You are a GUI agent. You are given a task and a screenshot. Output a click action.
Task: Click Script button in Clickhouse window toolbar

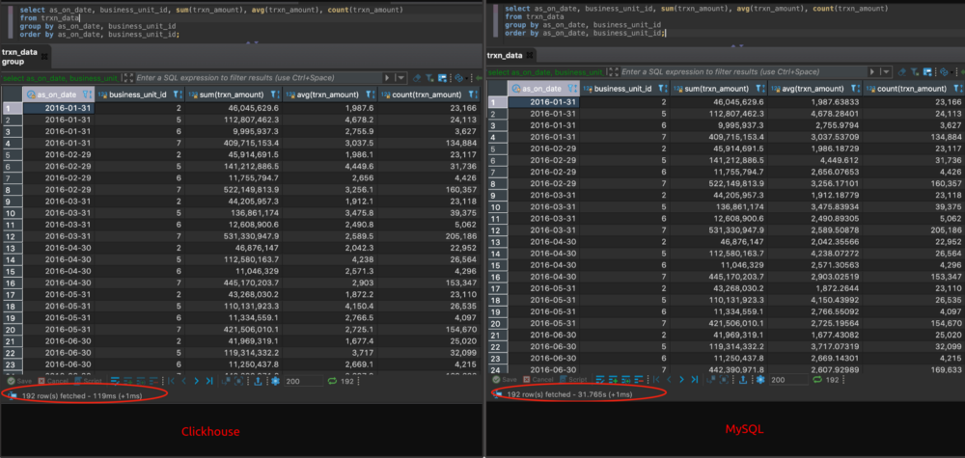(88, 381)
